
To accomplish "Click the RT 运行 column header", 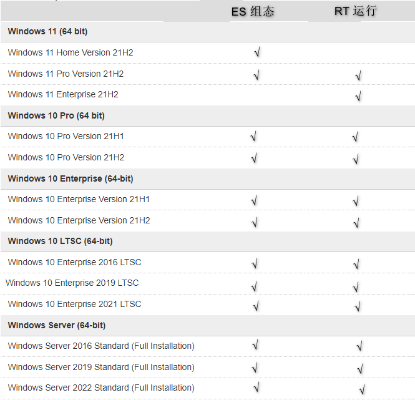I will (355, 11).
